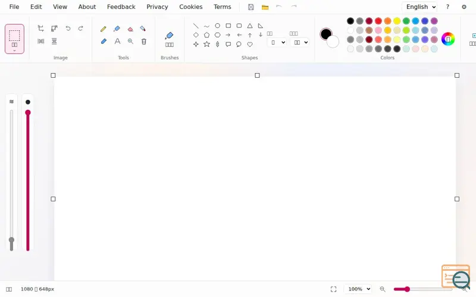
Task: Pick the pentagon shape
Action: tap(206, 35)
